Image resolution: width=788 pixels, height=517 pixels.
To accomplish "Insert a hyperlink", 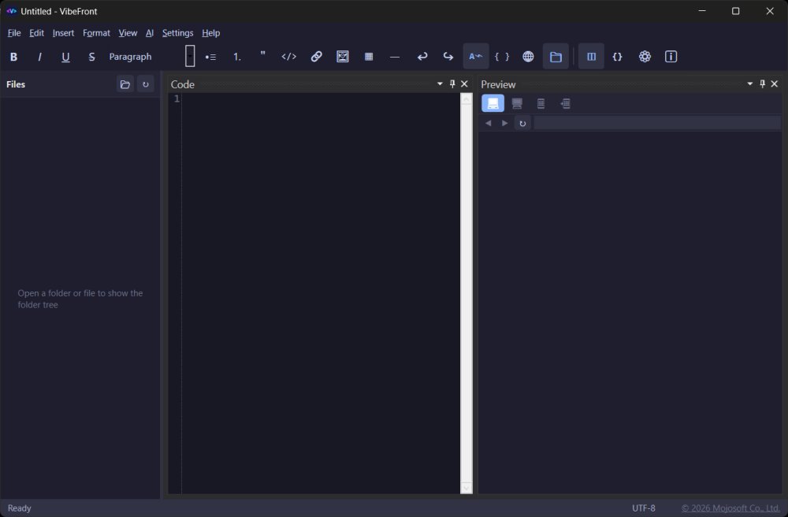I will (316, 57).
